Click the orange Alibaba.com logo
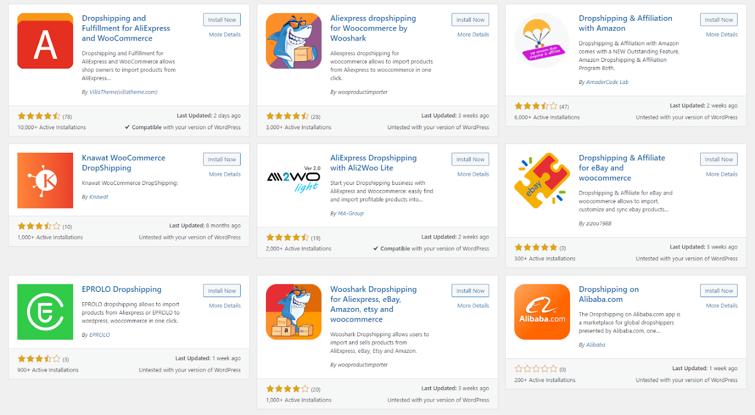 [542, 312]
